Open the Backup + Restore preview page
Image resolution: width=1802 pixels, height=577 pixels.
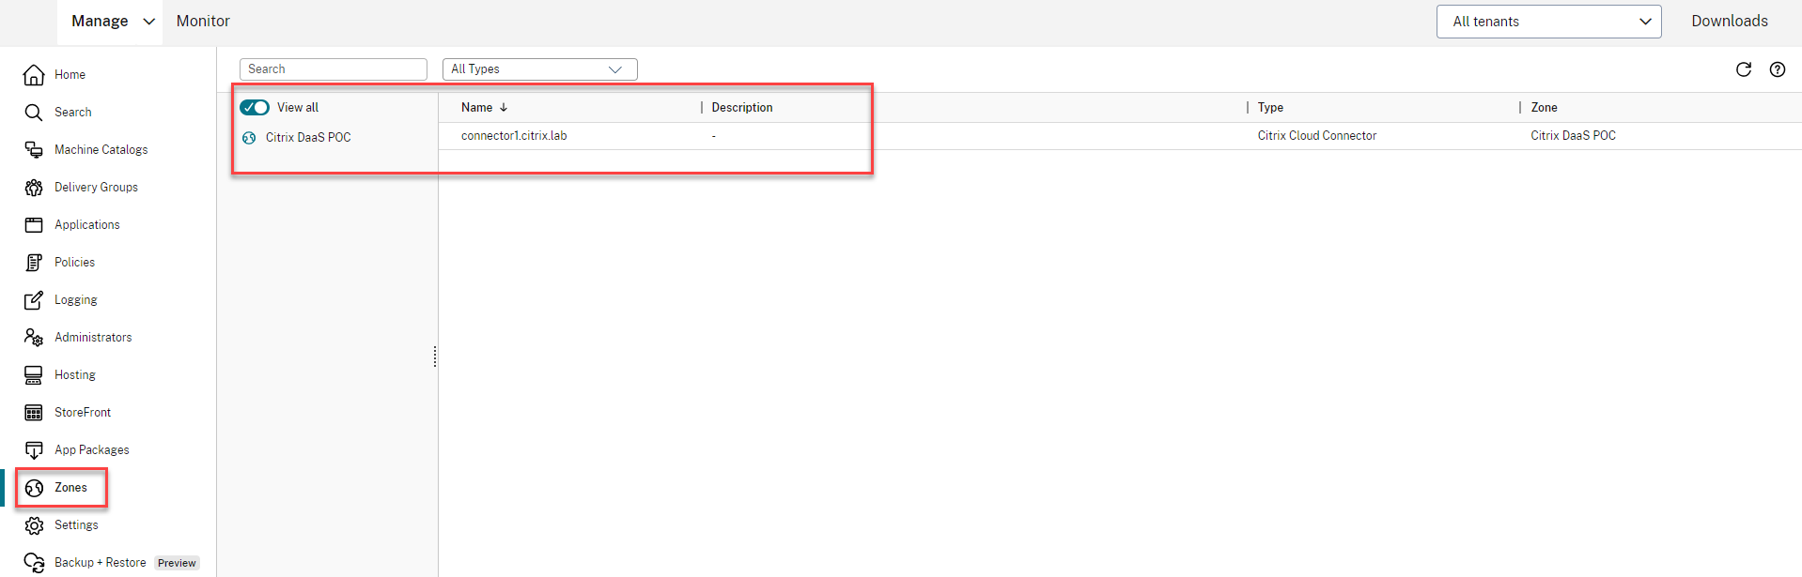pos(101,563)
